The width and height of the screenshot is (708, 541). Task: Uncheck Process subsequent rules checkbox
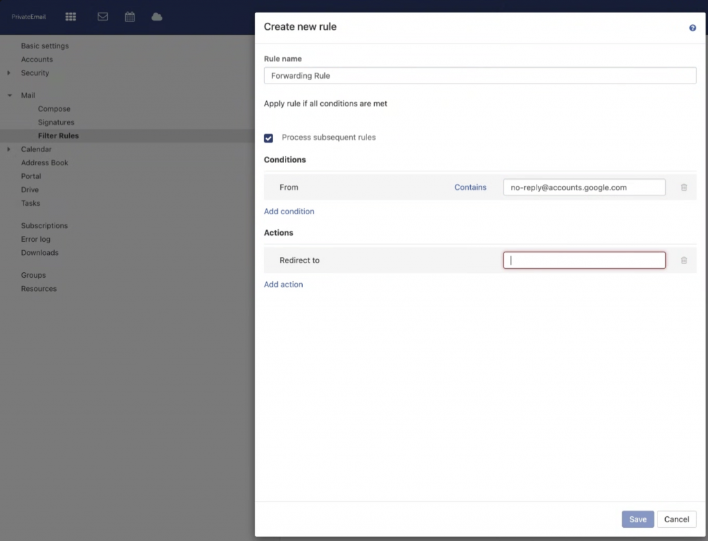[269, 138]
